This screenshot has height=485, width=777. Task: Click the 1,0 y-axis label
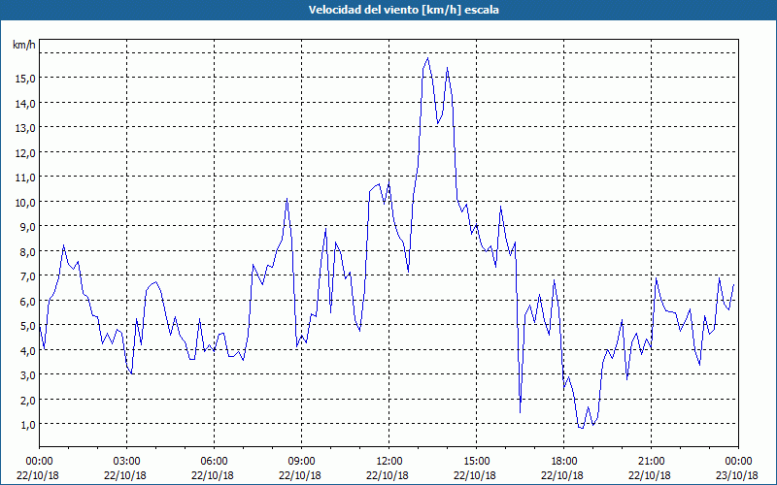point(27,425)
